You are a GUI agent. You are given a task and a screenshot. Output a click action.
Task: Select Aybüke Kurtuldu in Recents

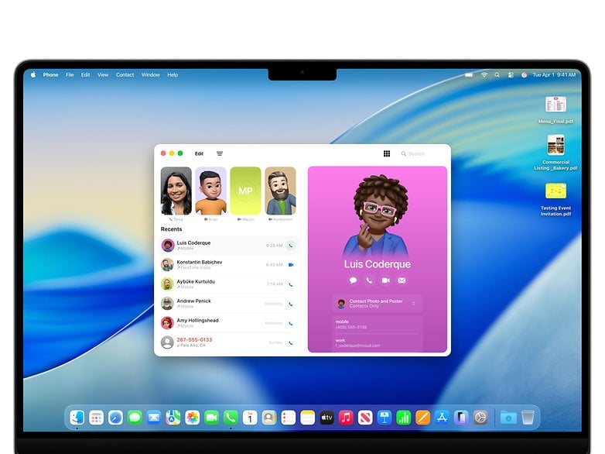pyautogui.click(x=228, y=284)
